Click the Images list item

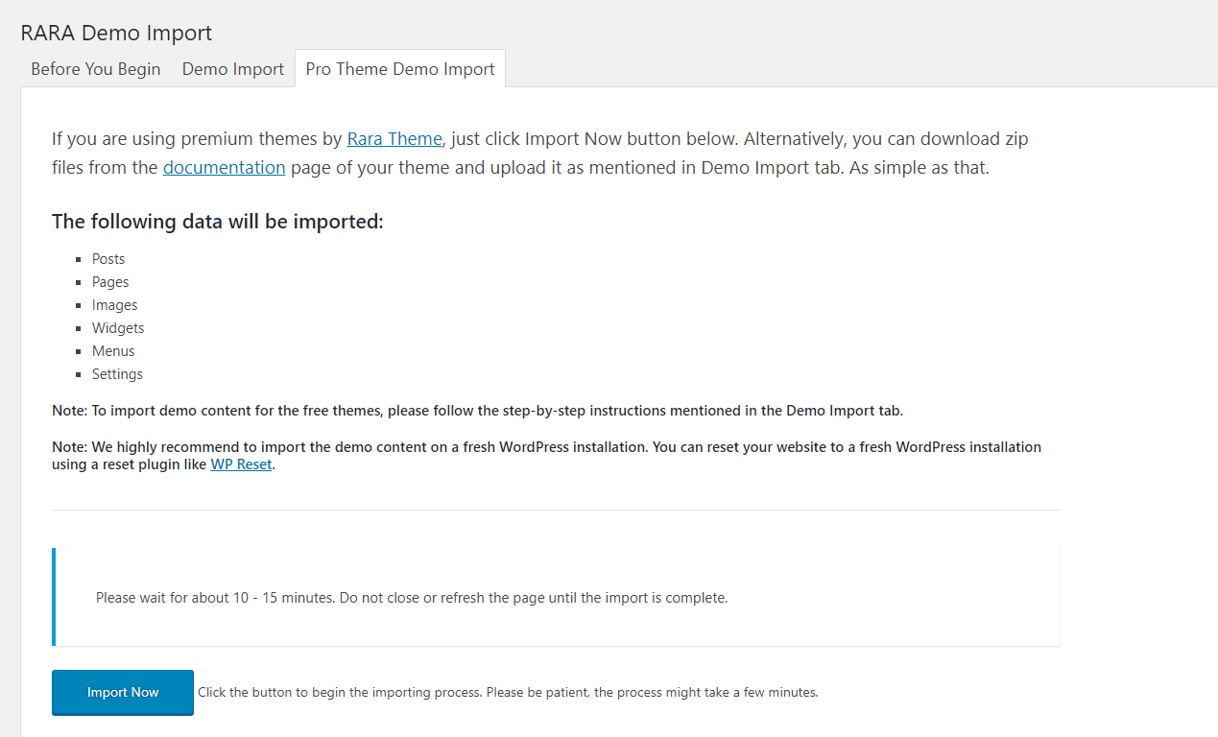tap(115, 305)
